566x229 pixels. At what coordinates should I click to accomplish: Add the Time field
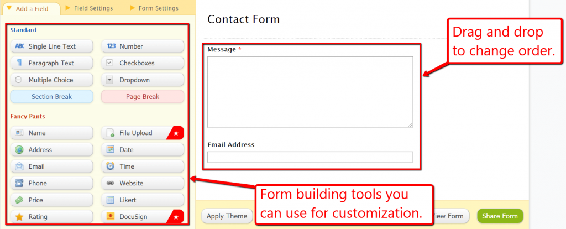coord(143,166)
